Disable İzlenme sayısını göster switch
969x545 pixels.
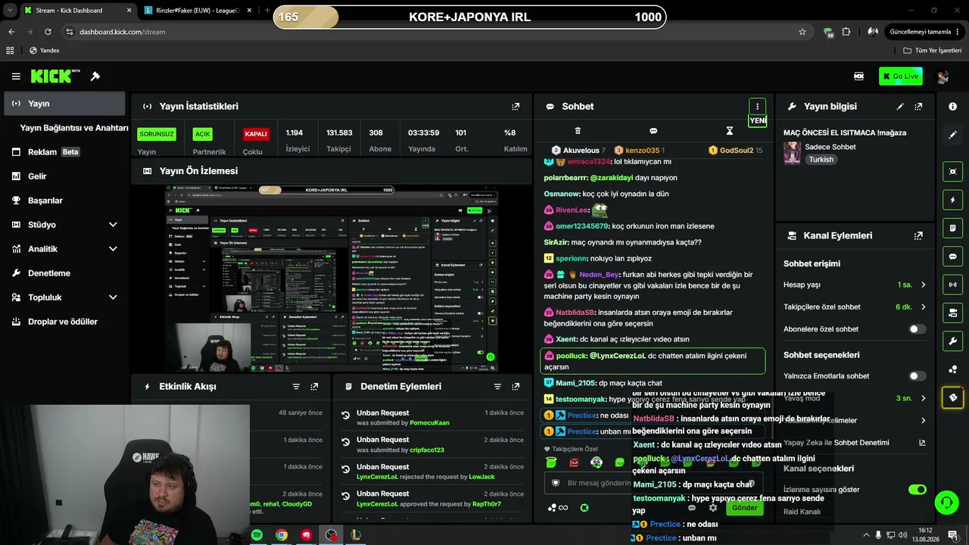[918, 490]
